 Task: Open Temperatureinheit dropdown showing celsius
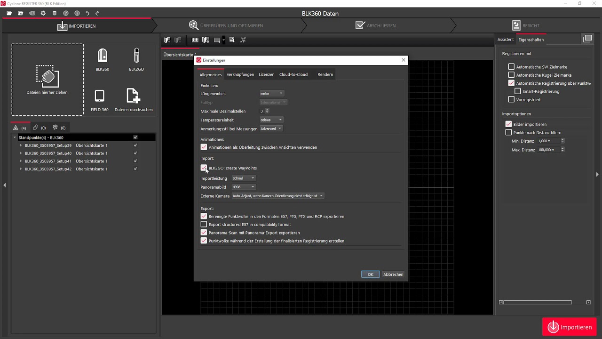tap(271, 120)
